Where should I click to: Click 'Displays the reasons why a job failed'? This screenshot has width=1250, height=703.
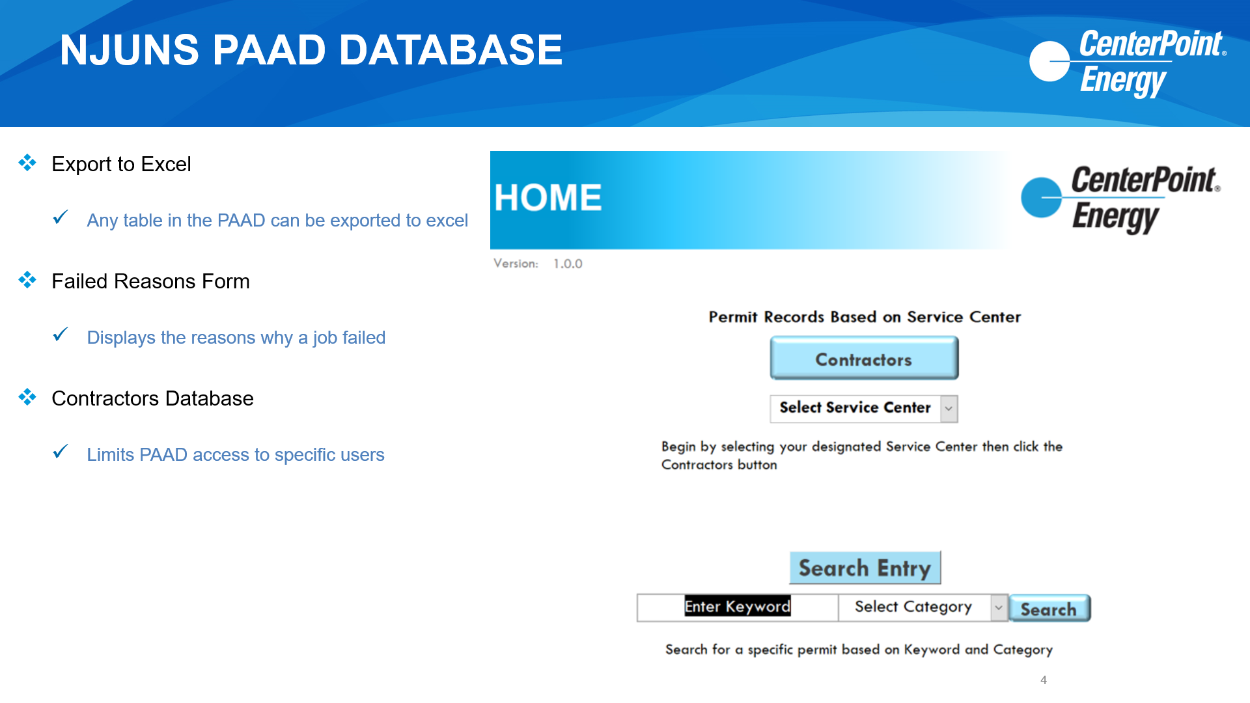point(236,338)
